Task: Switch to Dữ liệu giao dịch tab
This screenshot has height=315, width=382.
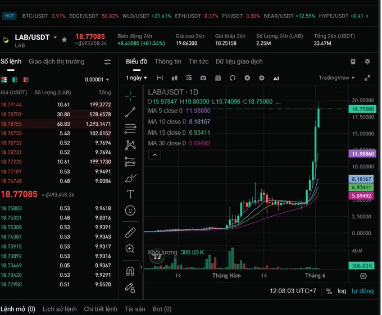Action: coord(239,62)
